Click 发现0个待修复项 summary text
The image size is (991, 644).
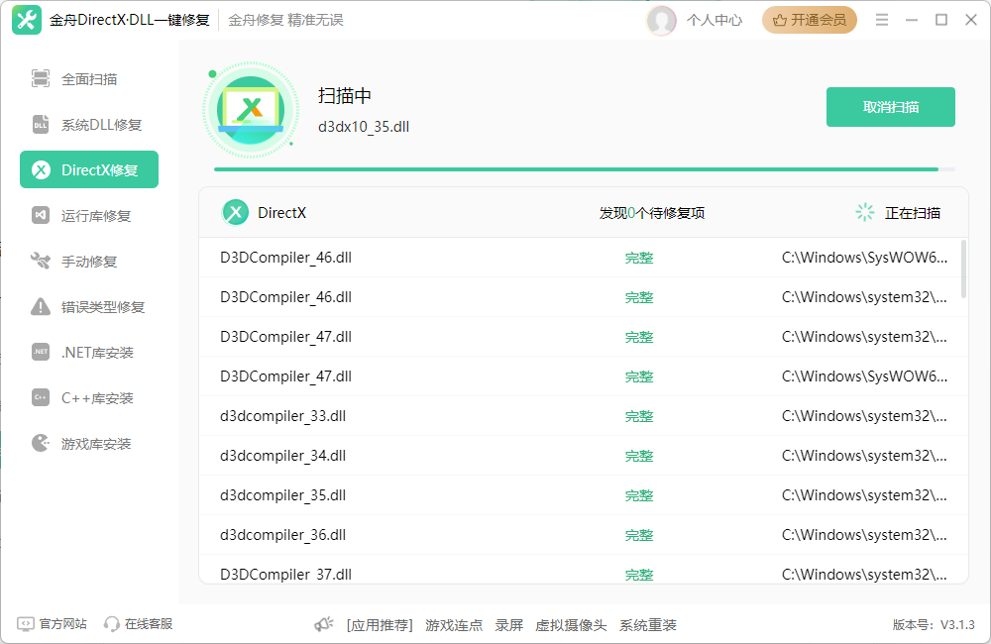[652, 213]
